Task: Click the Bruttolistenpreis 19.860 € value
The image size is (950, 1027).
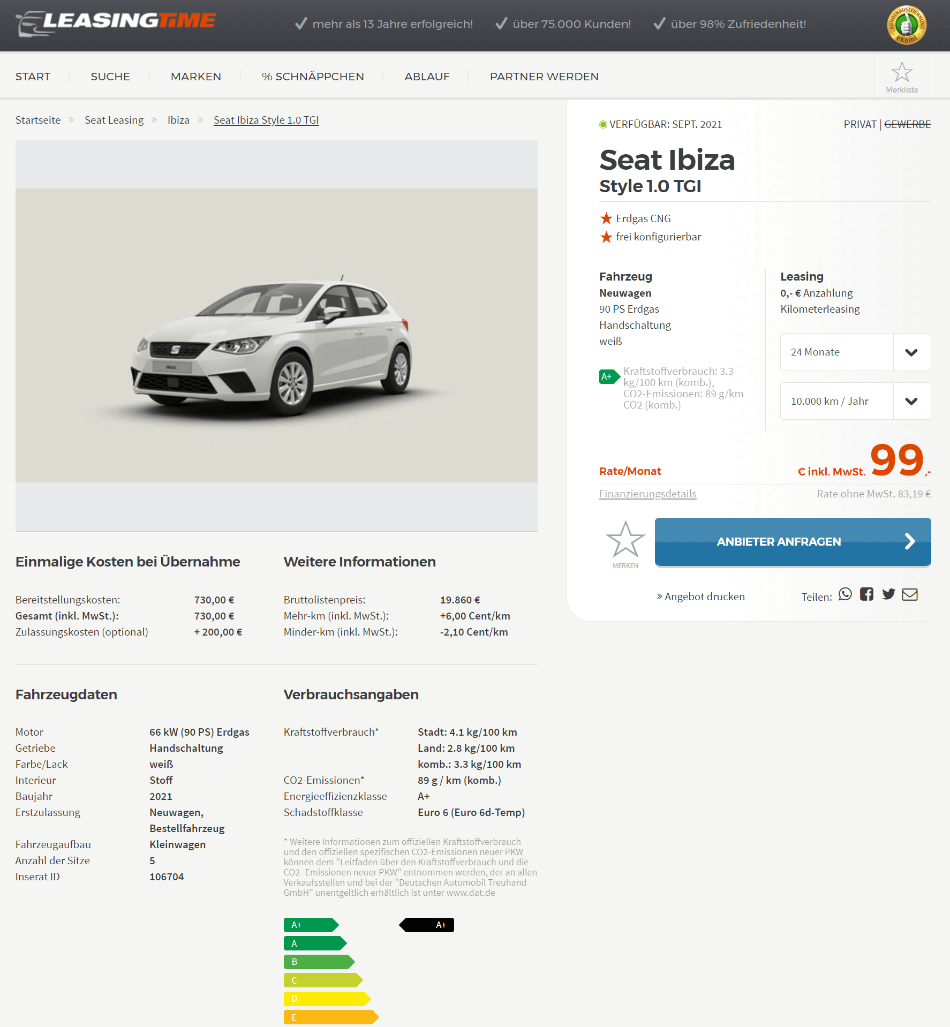Action: coord(460,600)
